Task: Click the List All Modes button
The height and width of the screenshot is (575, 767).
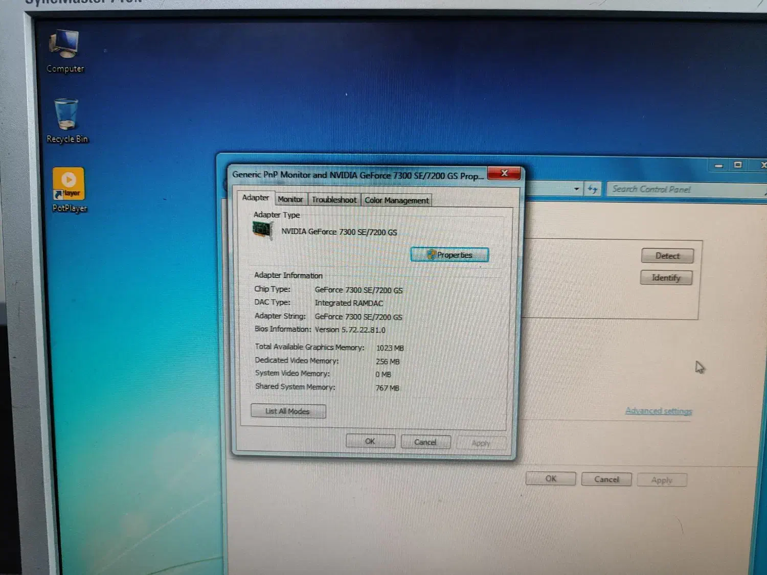Action: (288, 411)
